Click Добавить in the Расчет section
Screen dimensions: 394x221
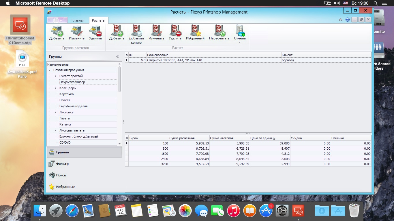pyautogui.click(x=117, y=33)
